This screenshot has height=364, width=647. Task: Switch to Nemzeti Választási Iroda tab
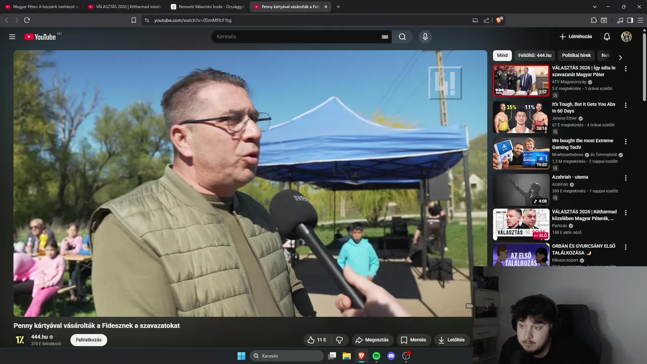tap(208, 7)
